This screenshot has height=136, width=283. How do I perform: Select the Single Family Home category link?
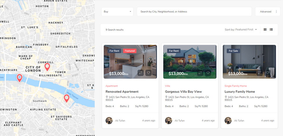point(236,86)
